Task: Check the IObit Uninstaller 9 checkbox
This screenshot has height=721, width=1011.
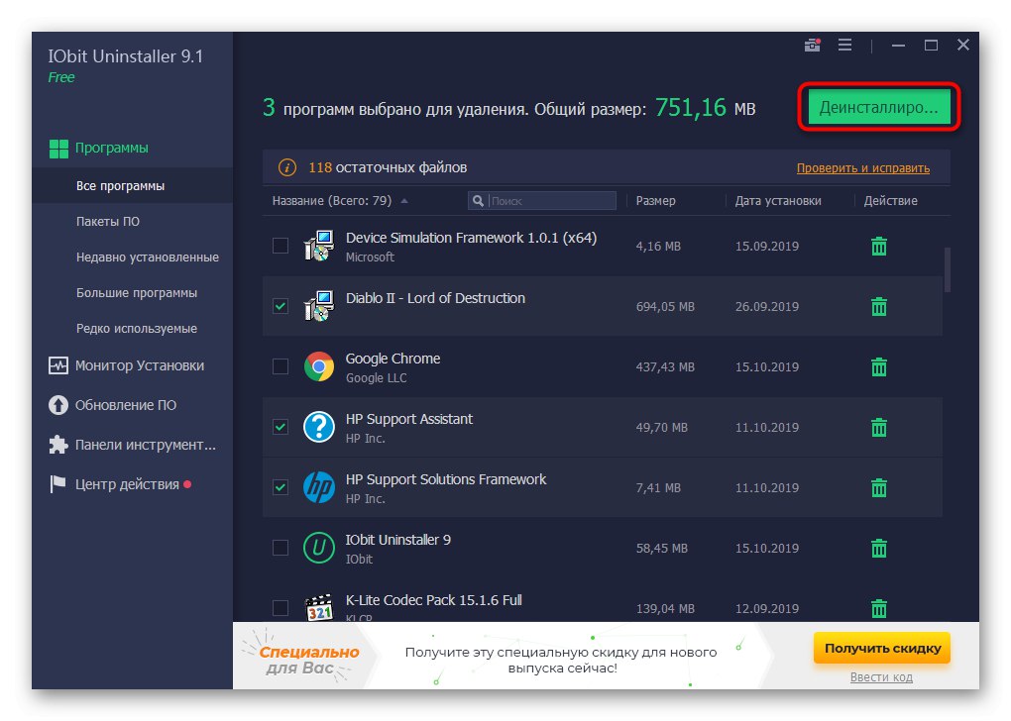Action: (281, 548)
